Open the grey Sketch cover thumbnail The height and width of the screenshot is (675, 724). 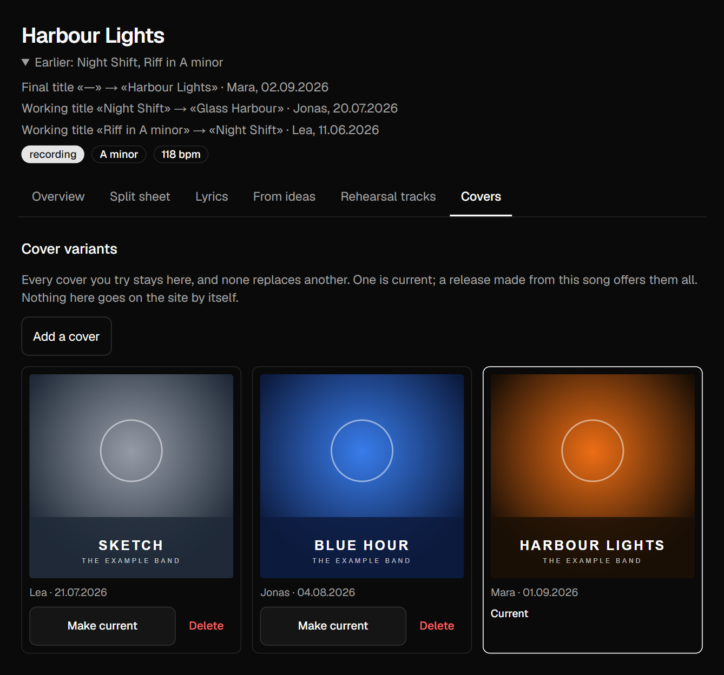[131, 476]
